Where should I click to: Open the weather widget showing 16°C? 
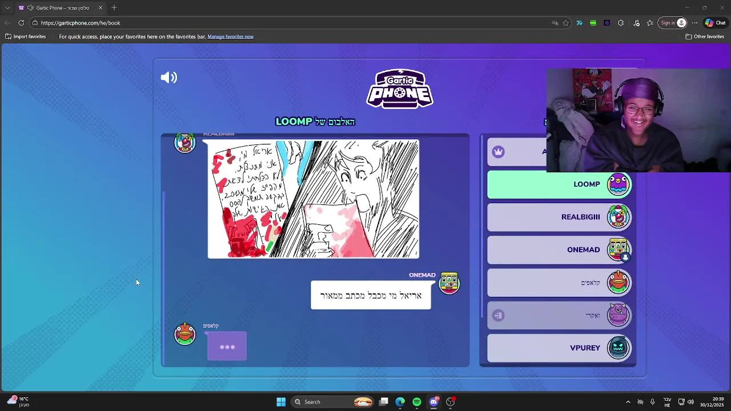pos(18,402)
